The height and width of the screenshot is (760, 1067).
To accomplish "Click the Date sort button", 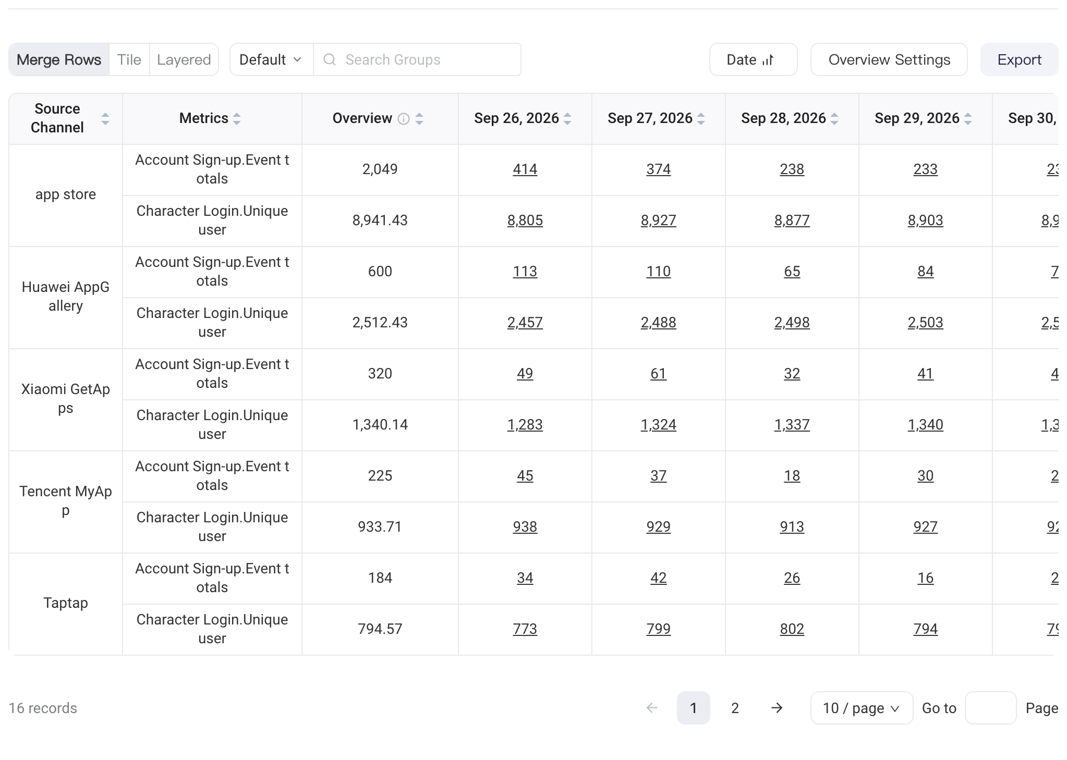I will point(753,59).
